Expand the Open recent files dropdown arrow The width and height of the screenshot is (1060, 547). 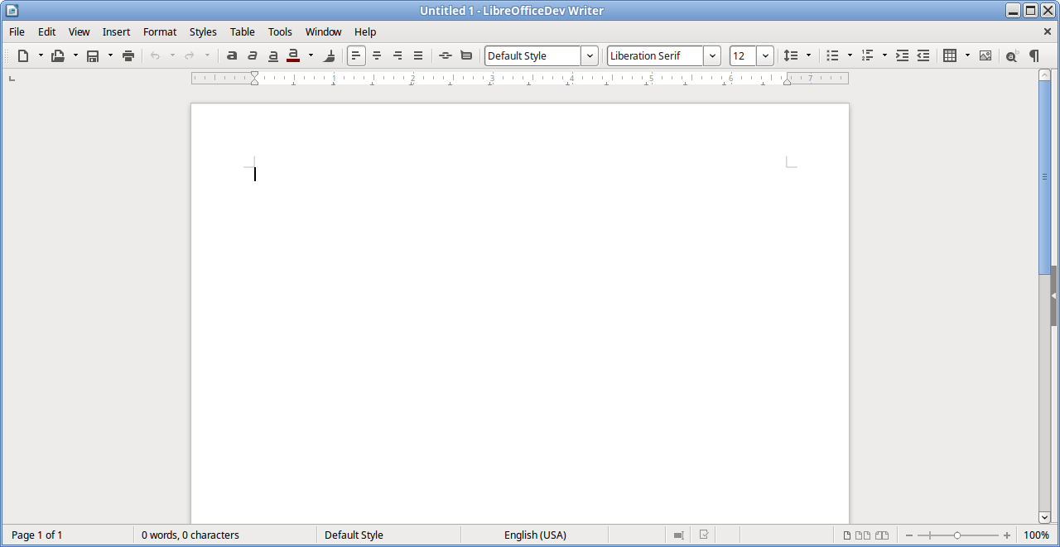coord(75,55)
